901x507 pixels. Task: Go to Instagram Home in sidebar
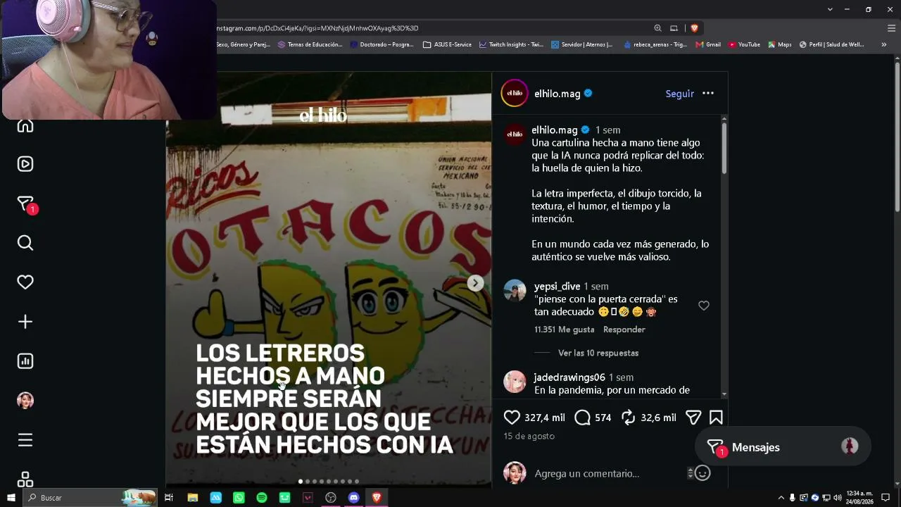pyautogui.click(x=25, y=126)
